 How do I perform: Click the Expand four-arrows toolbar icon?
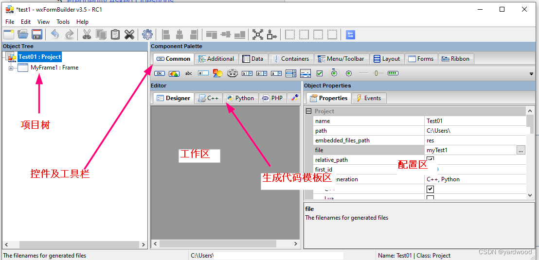point(258,35)
